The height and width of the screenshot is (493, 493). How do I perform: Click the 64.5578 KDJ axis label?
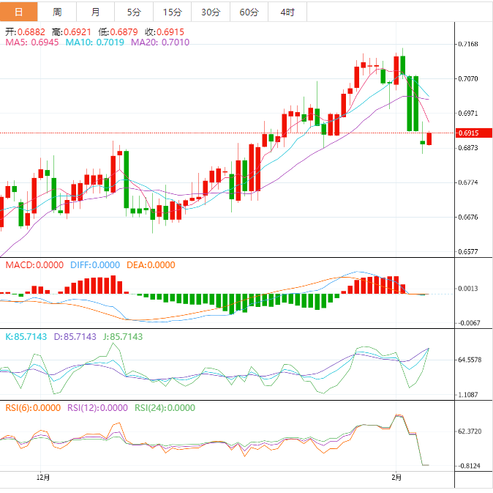pos(470,360)
